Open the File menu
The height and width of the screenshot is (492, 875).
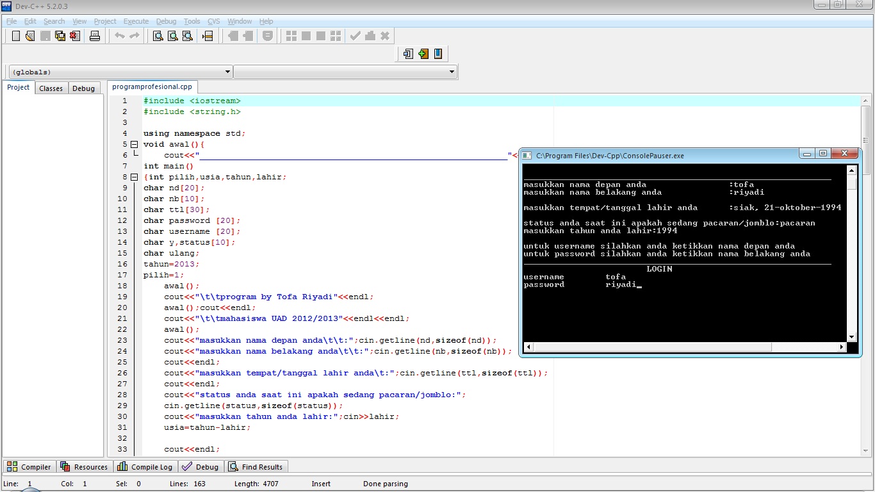[x=12, y=21]
